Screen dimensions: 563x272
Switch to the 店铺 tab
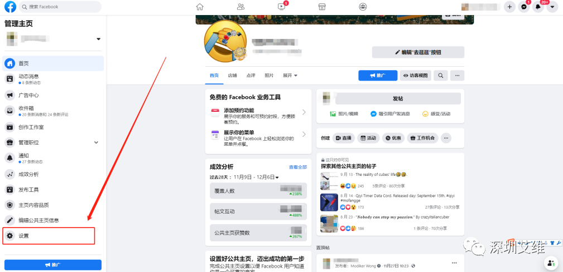232,76
